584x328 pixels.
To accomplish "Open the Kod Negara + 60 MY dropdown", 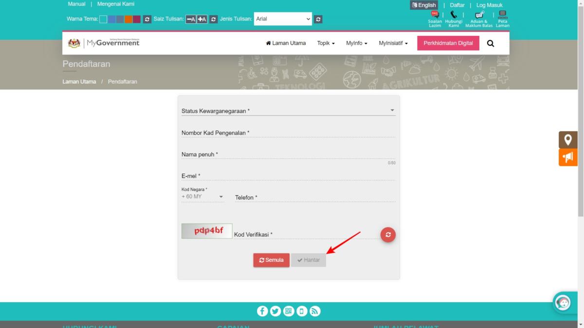I will pyautogui.click(x=202, y=197).
